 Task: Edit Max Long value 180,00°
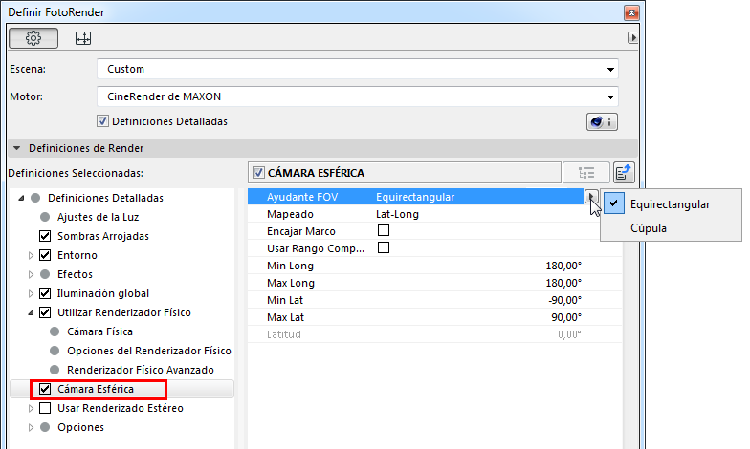563,283
